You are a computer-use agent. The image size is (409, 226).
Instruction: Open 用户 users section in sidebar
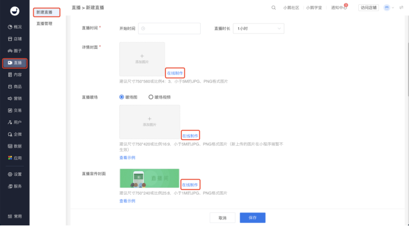tap(15, 122)
